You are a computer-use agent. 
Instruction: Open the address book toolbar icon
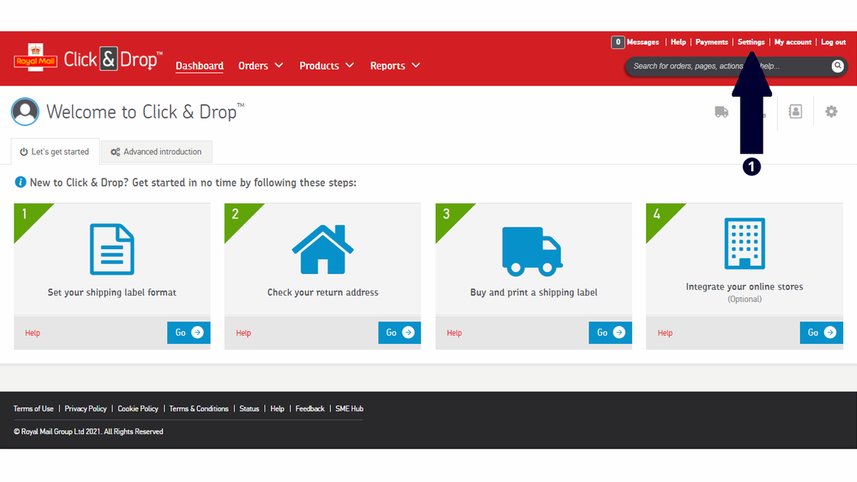click(795, 111)
